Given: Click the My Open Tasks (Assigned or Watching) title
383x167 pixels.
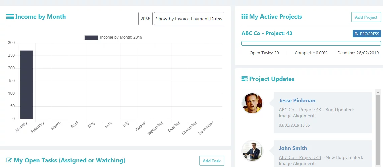Looking at the screenshot, I should (69, 160).
